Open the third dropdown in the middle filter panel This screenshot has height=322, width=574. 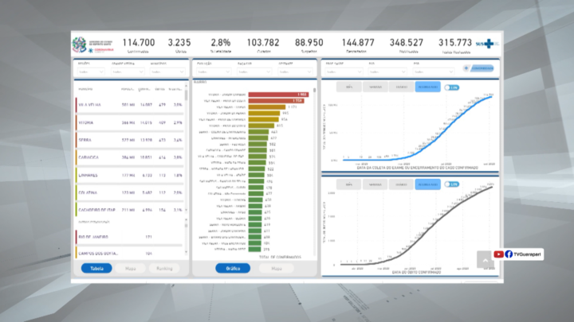(295, 72)
